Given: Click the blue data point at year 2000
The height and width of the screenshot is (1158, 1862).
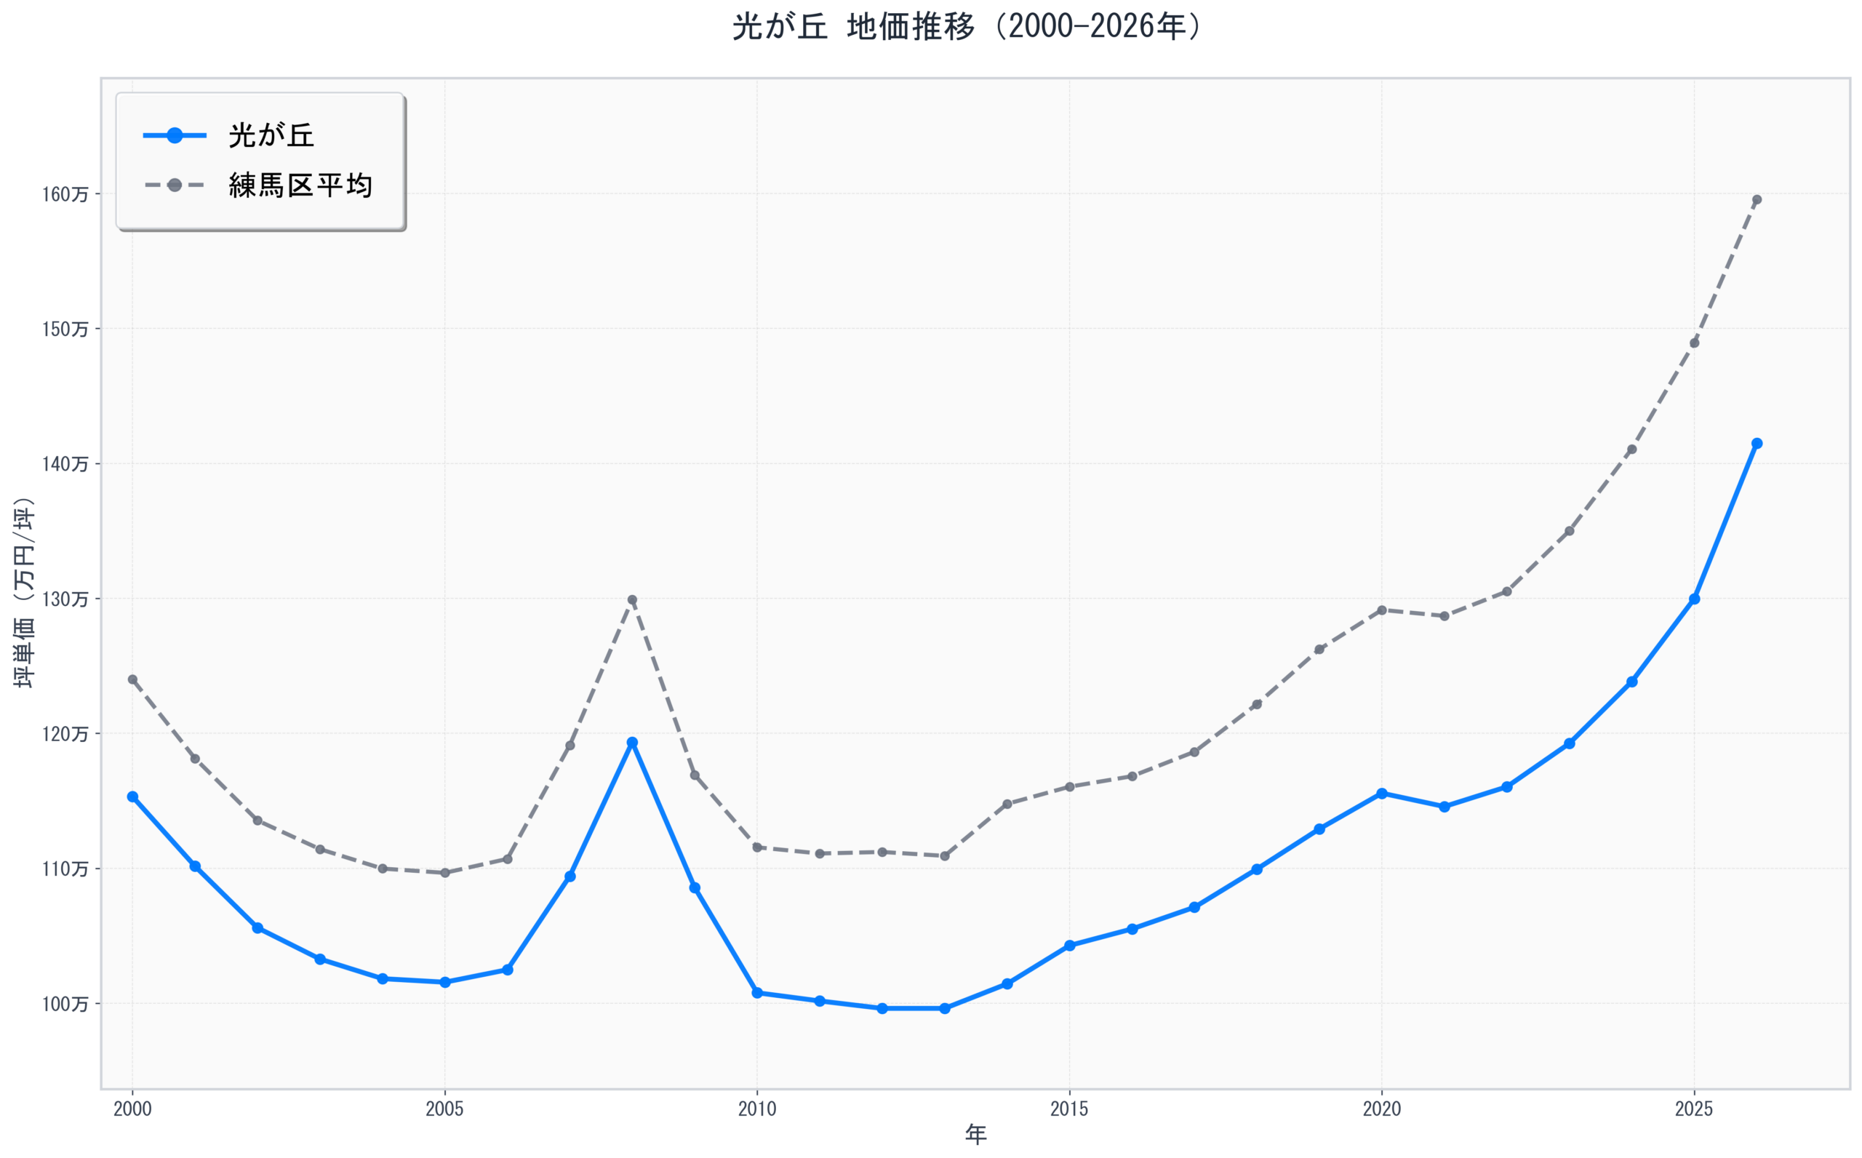Looking at the screenshot, I should (132, 796).
